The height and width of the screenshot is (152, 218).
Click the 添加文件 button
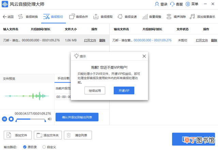pyautogui.click(x=18, y=135)
